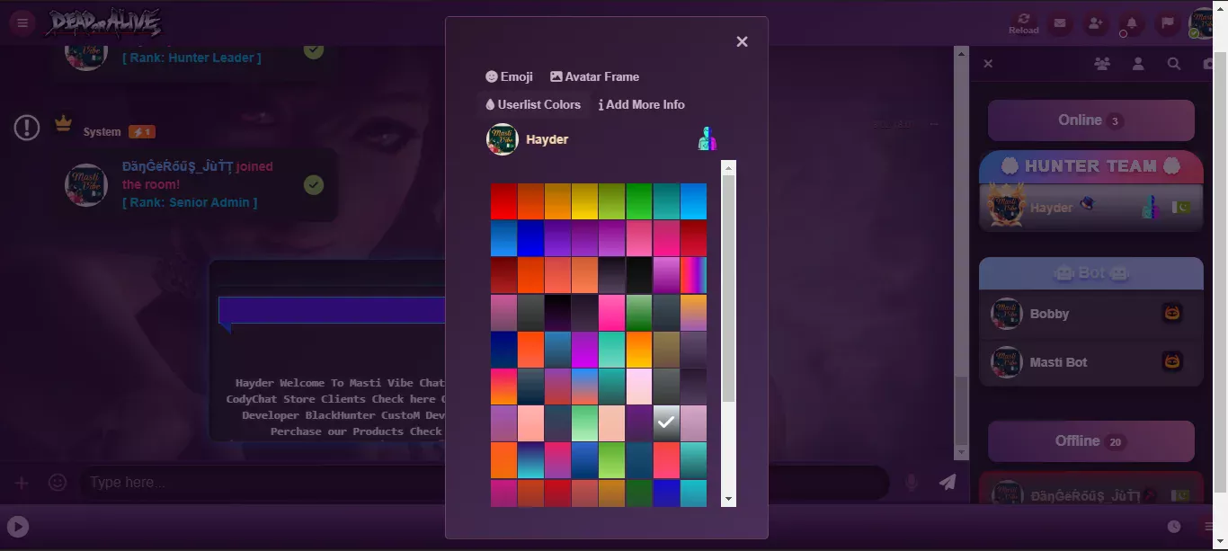Click the System exclamation mark avatar
Screen dimensions: 1228x551
[27, 128]
